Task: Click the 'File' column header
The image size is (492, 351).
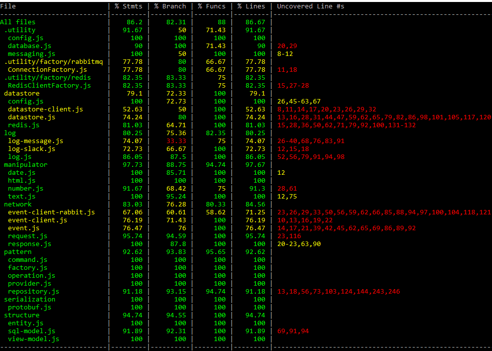Action: pos(8,6)
